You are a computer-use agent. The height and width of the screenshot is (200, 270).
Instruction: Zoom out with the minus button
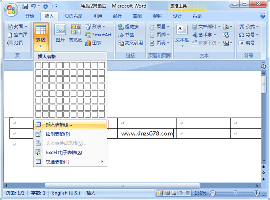(213, 193)
